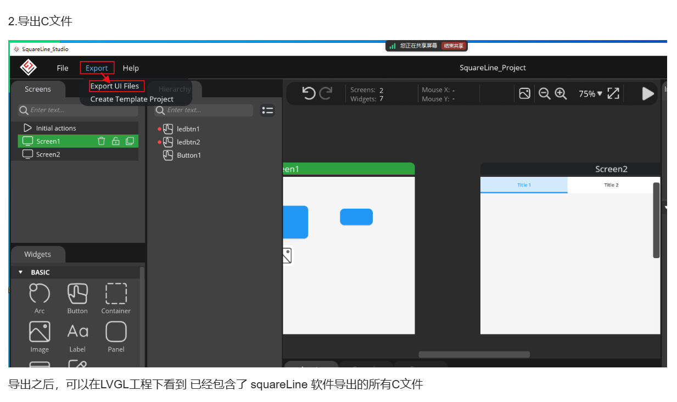Click the fit-to-screen expand icon
This screenshot has height=402, width=677.
tap(613, 93)
